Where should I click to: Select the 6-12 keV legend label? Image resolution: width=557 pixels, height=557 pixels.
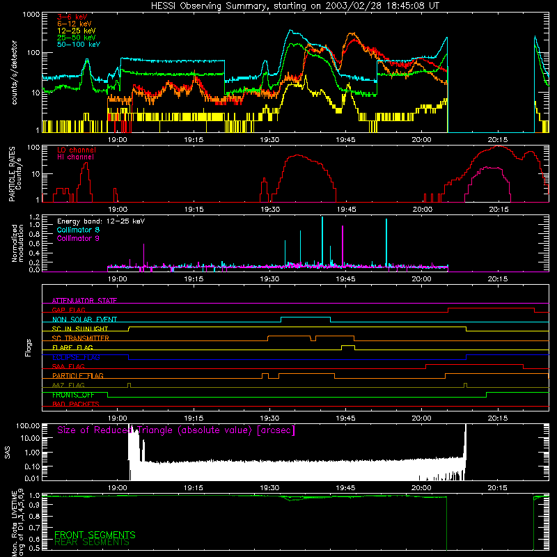click(x=74, y=24)
